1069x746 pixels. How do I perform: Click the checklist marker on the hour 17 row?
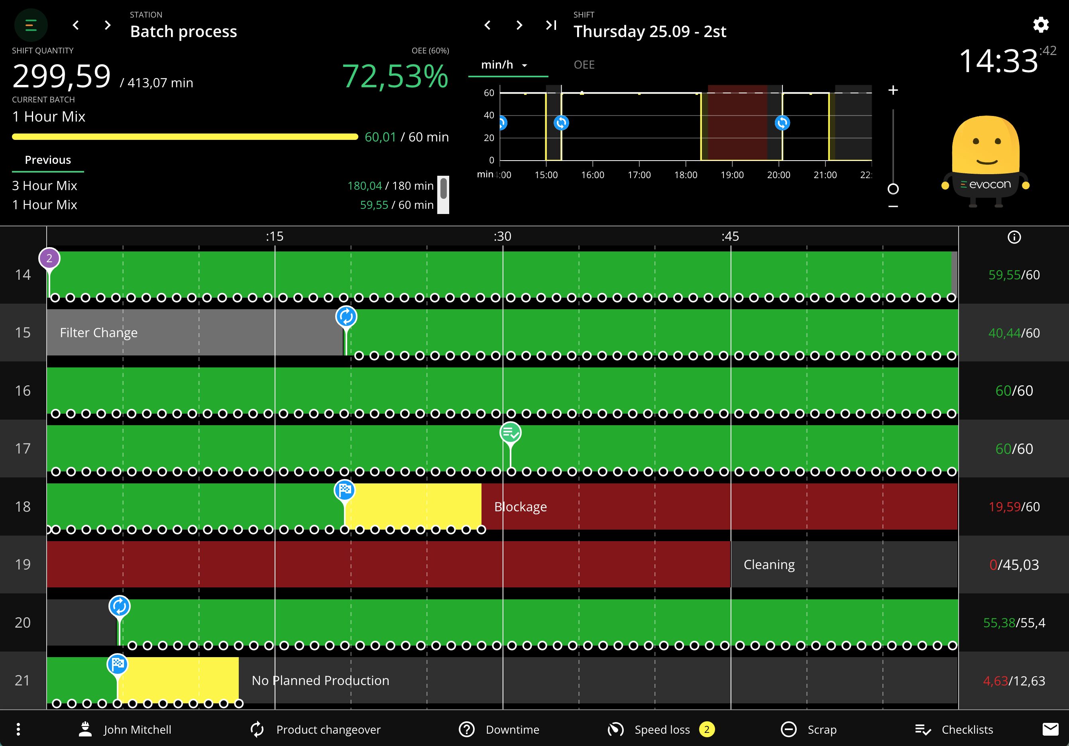tap(510, 433)
